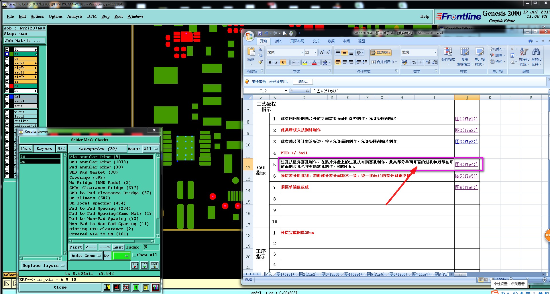Toggle the checkbox beside layer 'sig3b'
550x294 pixels.
(x=7, y=68)
